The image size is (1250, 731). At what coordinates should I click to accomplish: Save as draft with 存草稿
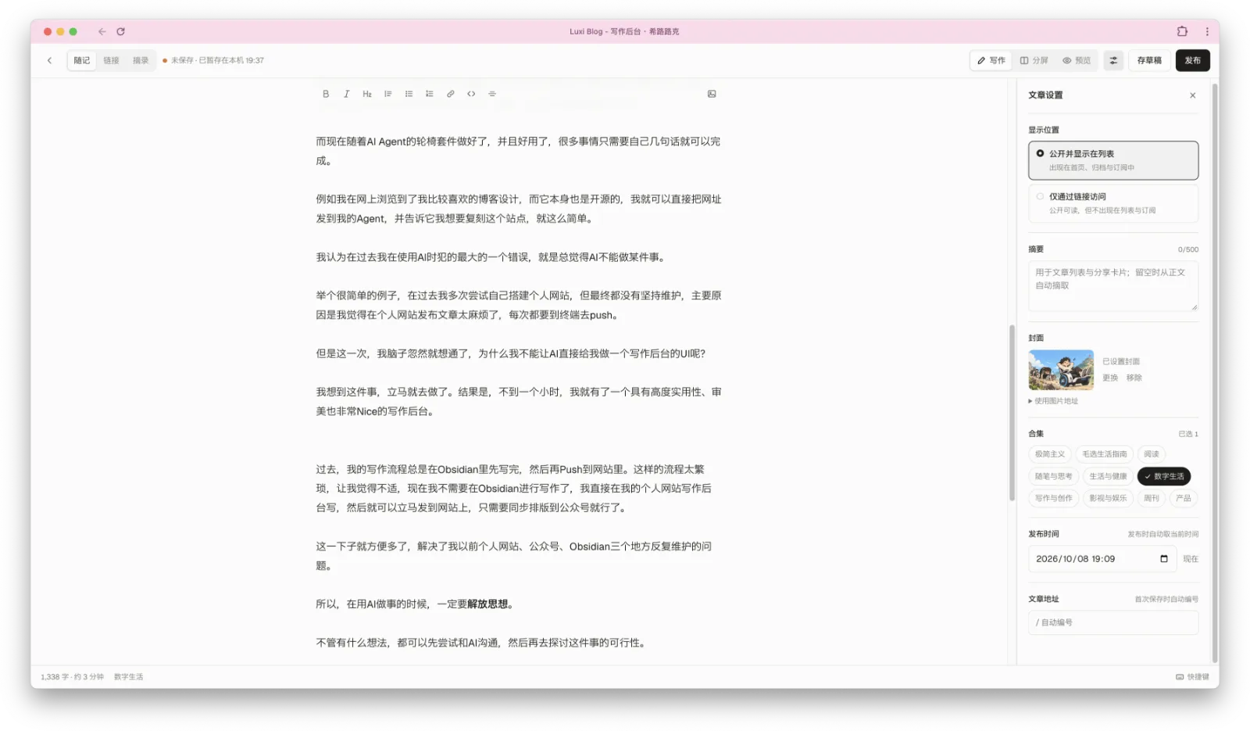point(1148,60)
